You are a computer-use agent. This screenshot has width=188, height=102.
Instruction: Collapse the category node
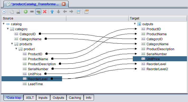8,29
